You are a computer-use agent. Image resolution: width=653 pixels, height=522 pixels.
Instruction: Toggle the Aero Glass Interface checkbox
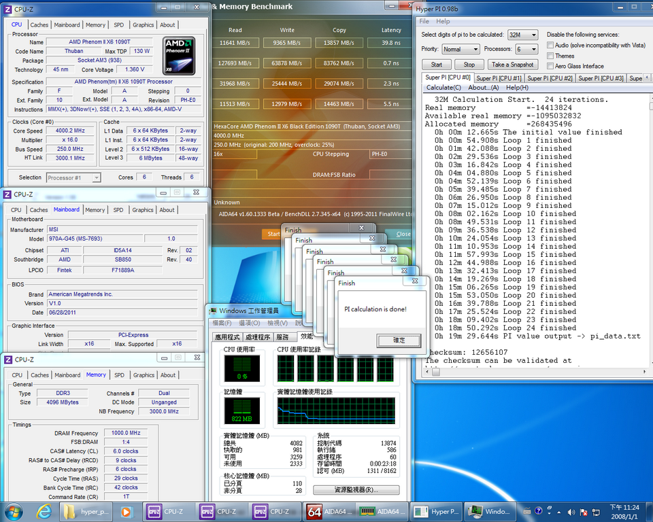pos(550,66)
